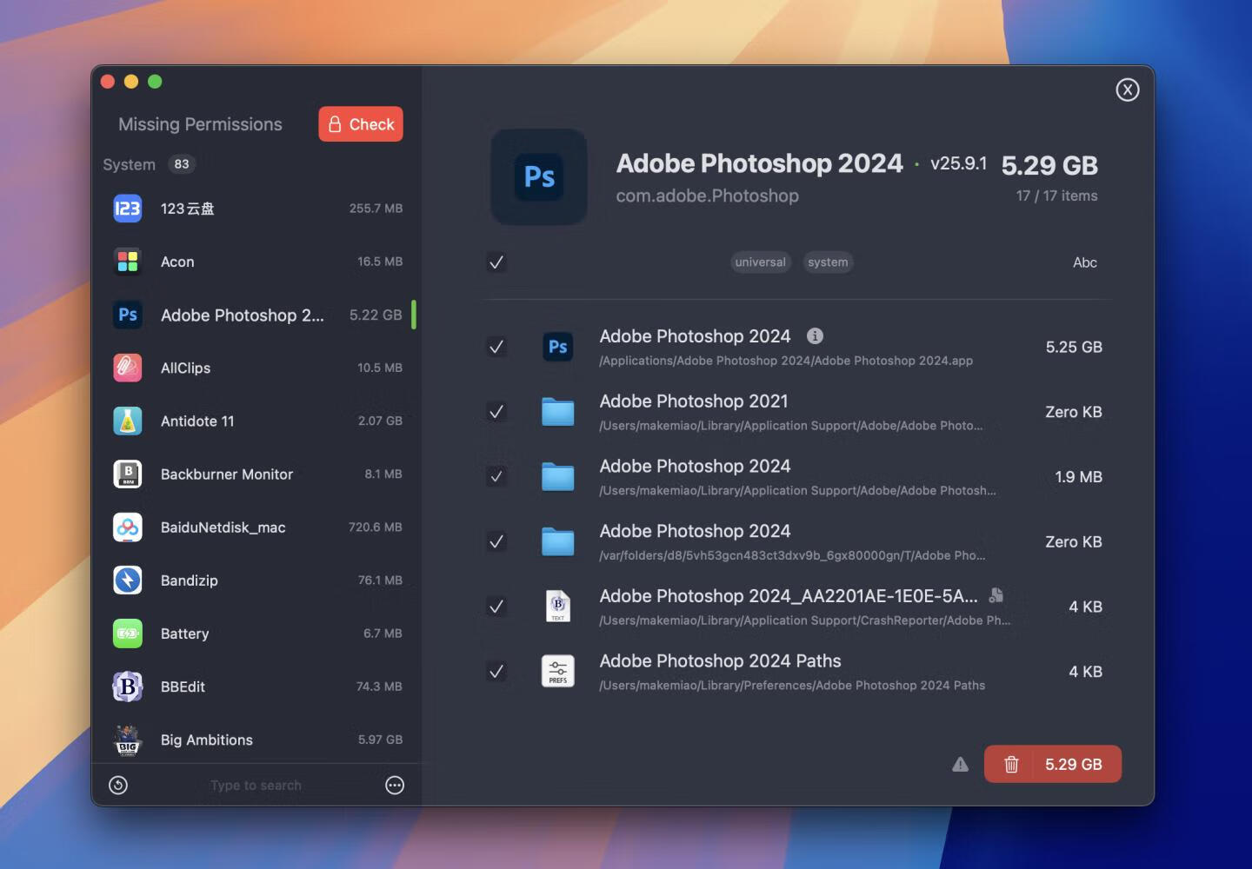Click the large Photoshop header icon
Viewport: 1252px width, 869px height.
539,177
